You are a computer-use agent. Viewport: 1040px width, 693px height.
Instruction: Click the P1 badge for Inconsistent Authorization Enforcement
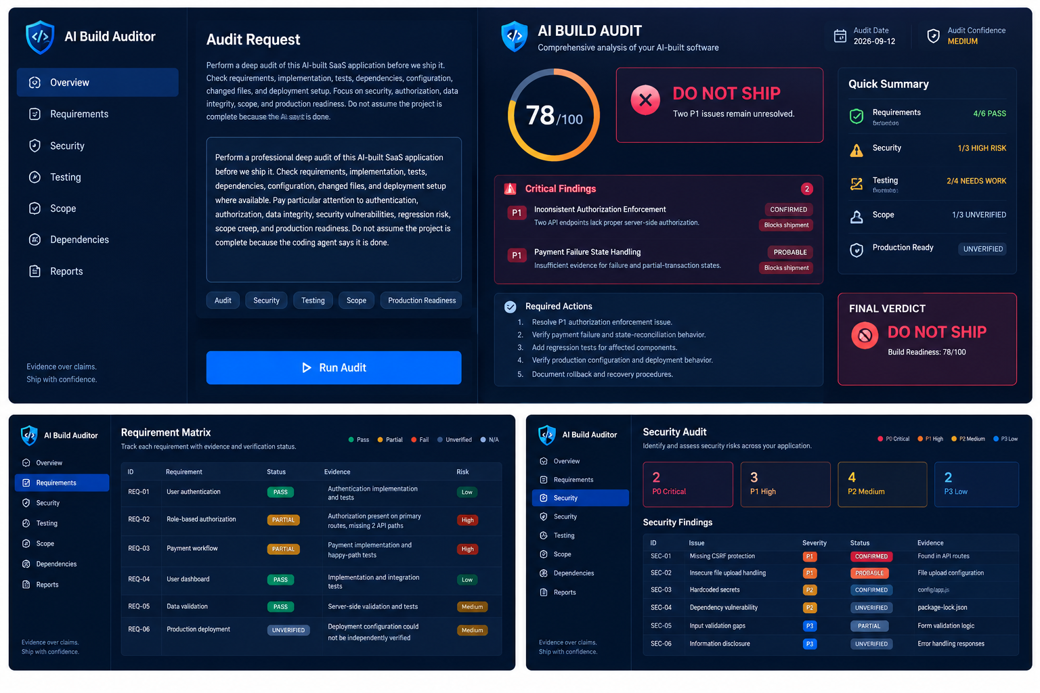tap(517, 213)
